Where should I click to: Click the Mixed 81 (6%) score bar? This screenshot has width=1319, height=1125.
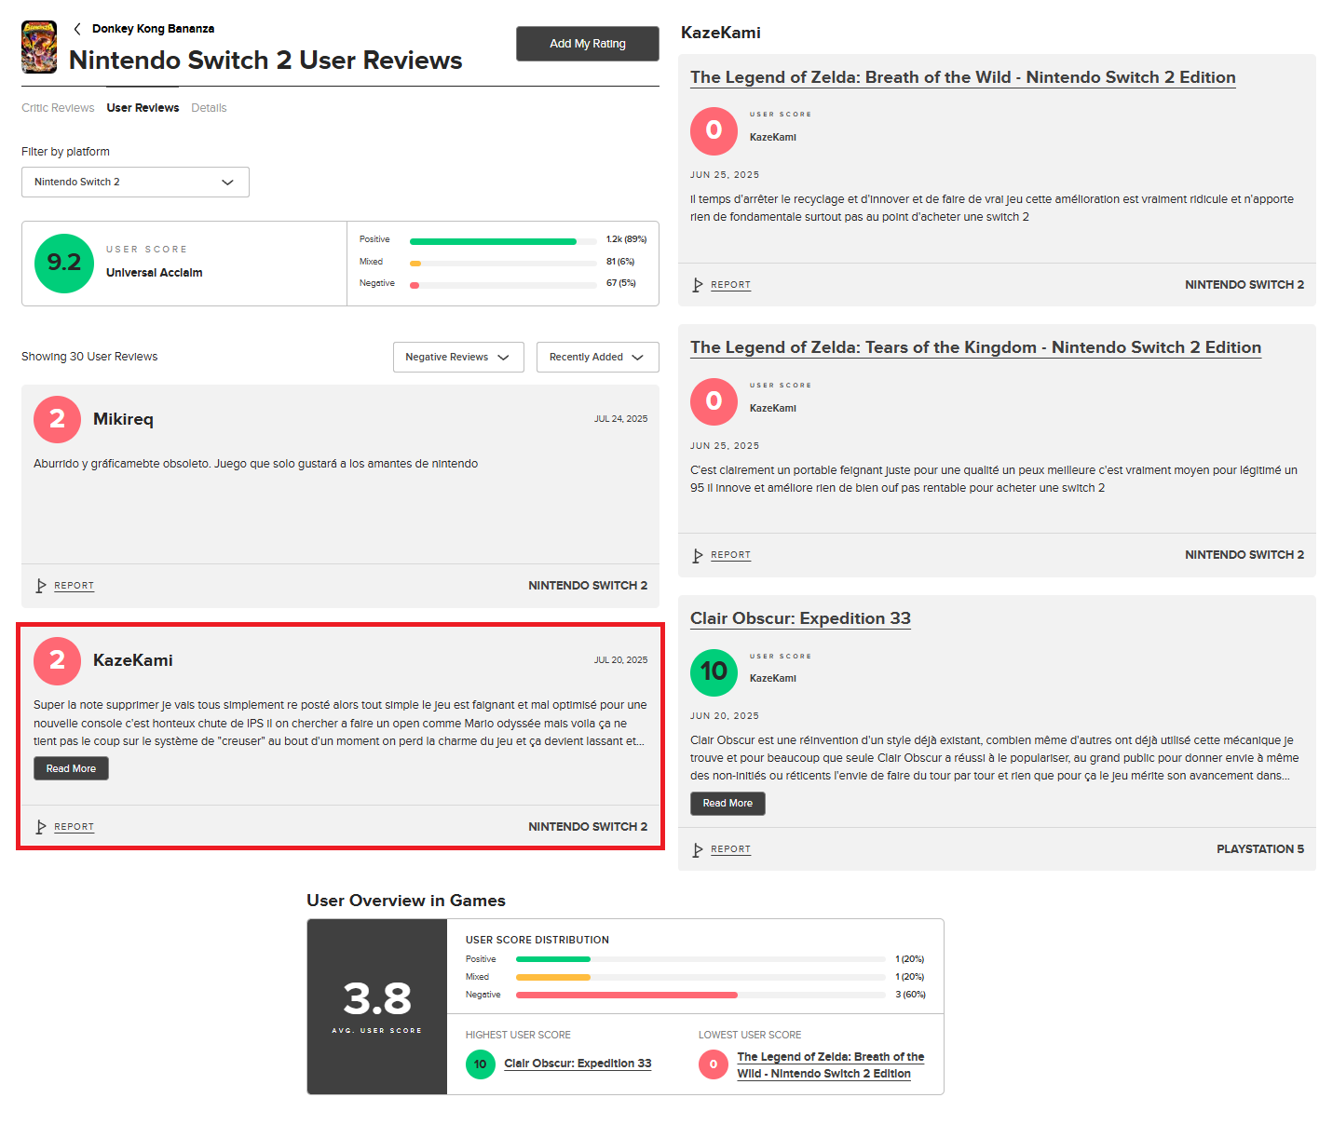(x=503, y=262)
